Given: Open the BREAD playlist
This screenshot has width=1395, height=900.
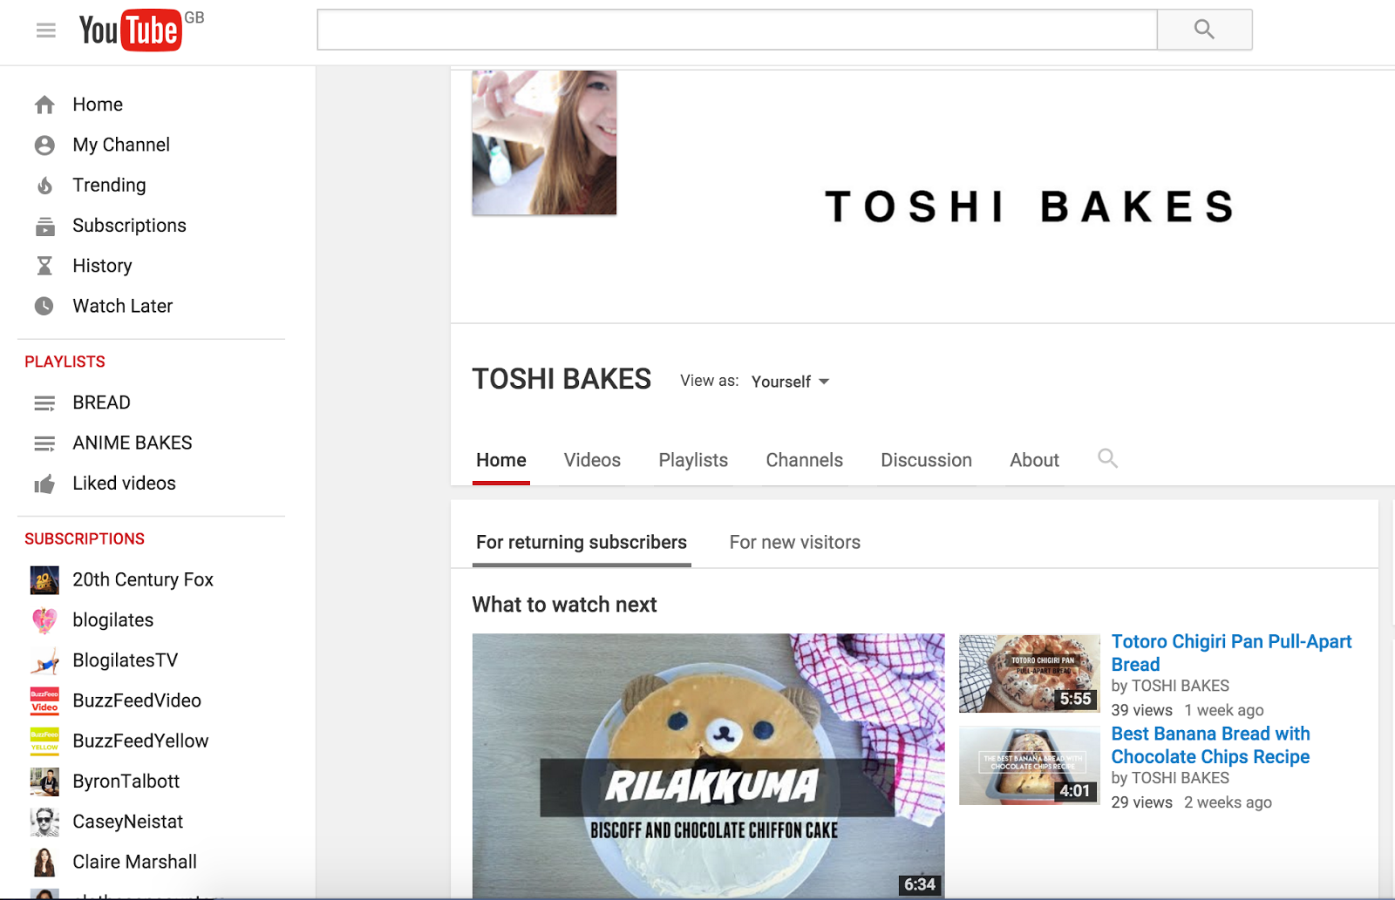Looking at the screenshot, I should [101, 403].
